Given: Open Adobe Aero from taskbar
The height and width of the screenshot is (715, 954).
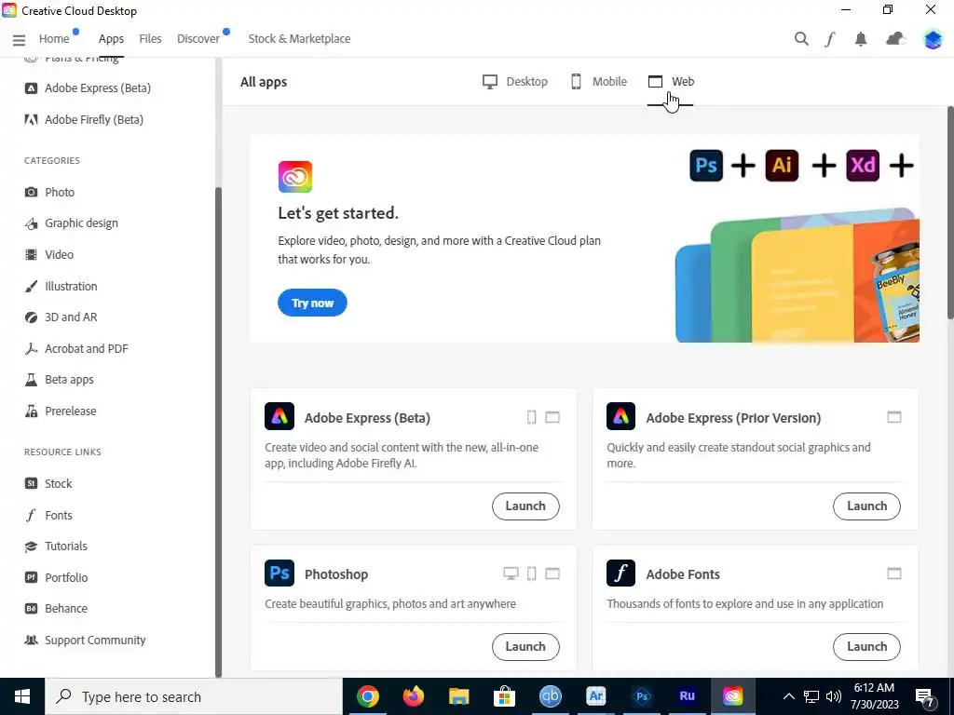Looking at the screenshot, I should [595, 696].
